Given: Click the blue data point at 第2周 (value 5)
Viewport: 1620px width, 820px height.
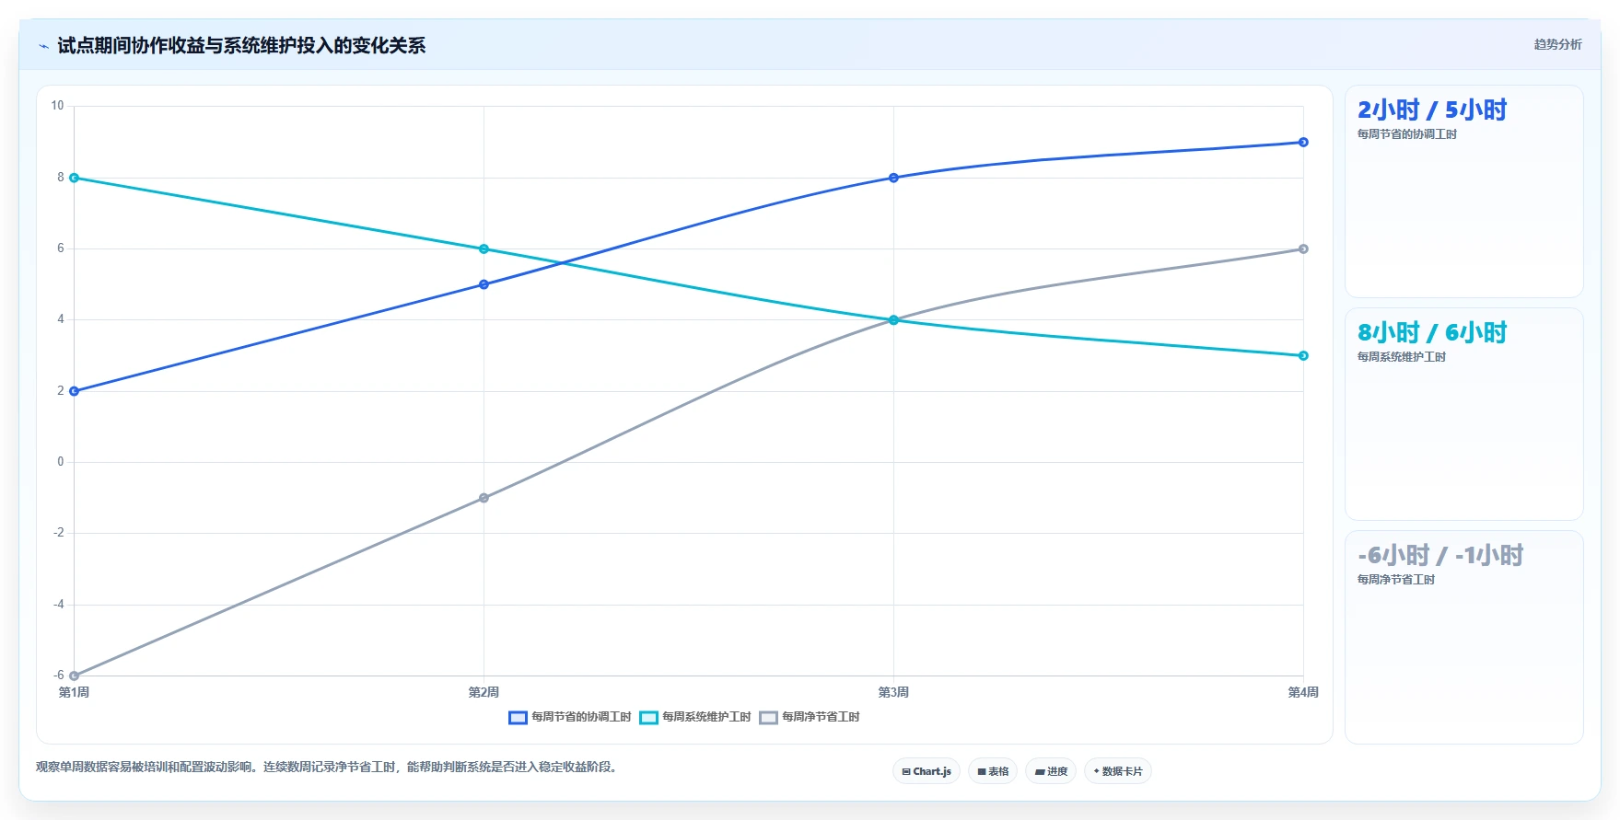Looking at the screenshot, I should 484,284.
